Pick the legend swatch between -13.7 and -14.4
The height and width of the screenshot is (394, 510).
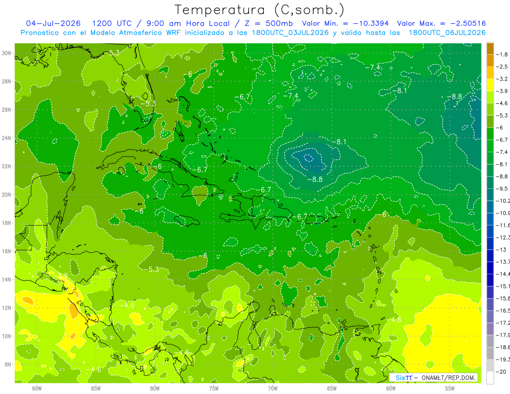tap(490, 268)
